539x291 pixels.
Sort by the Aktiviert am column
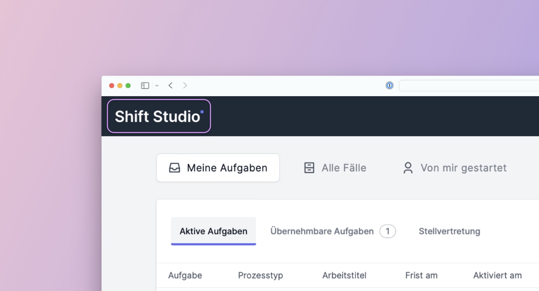[497, 275]
